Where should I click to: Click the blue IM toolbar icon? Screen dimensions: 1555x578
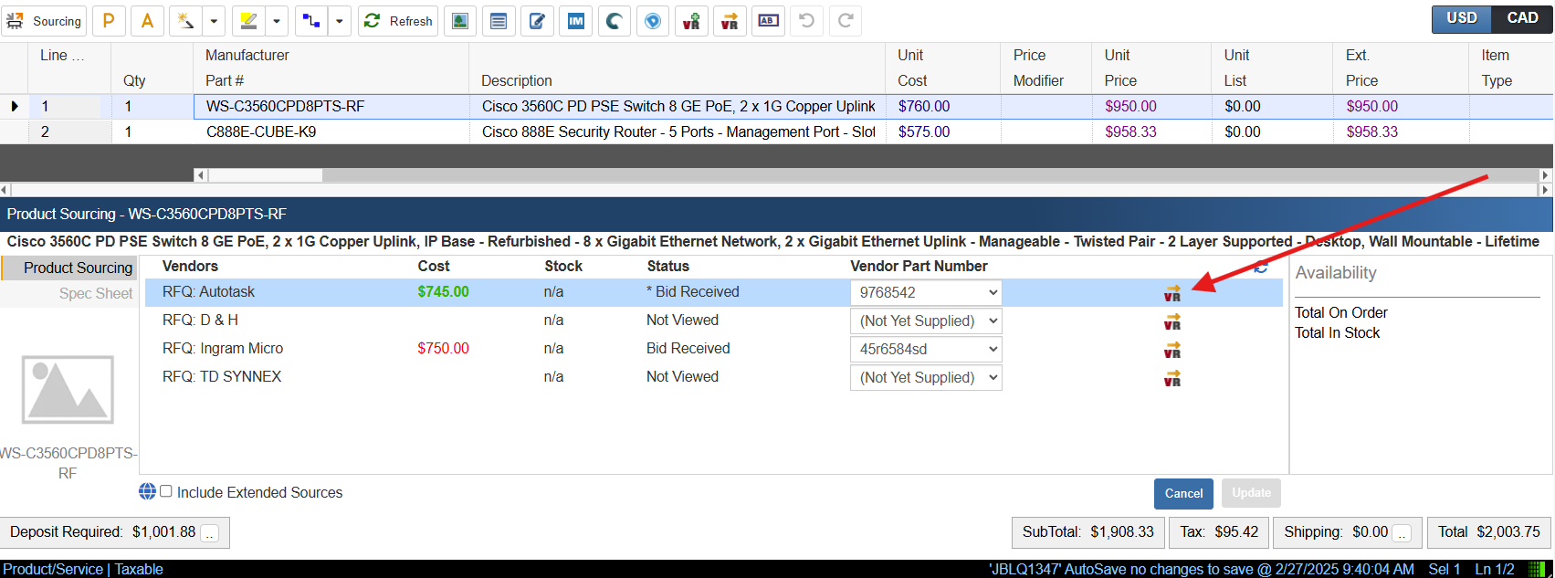click(x=576, y=21)
